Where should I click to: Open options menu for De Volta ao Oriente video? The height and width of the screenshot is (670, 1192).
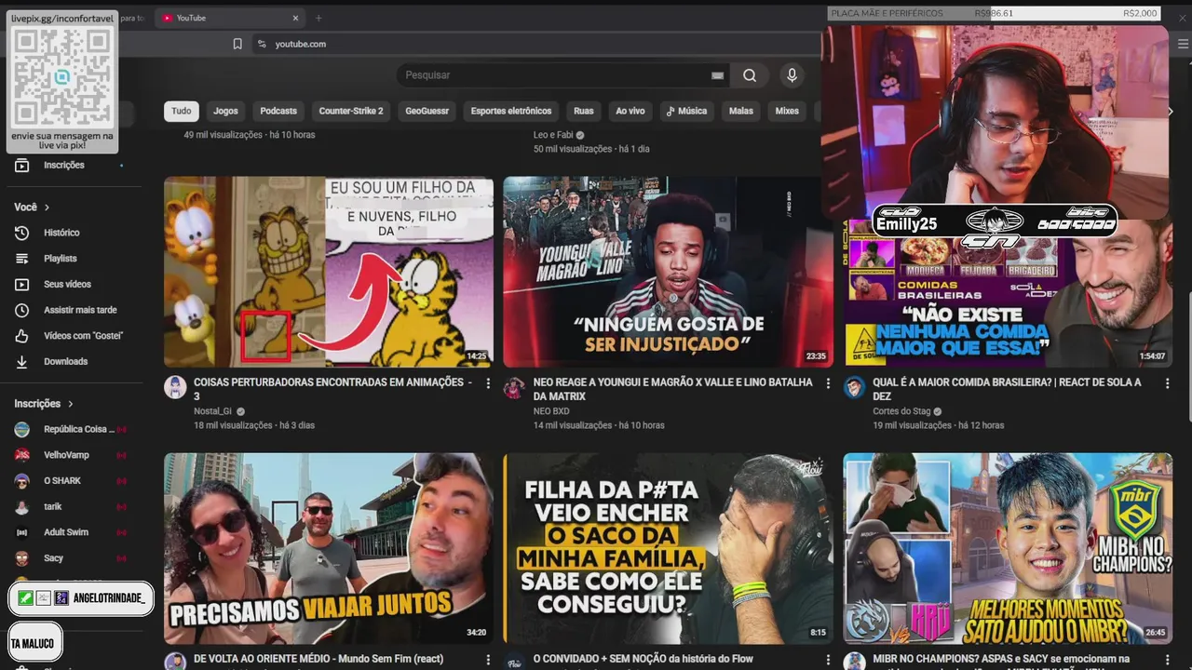point(488,660)
